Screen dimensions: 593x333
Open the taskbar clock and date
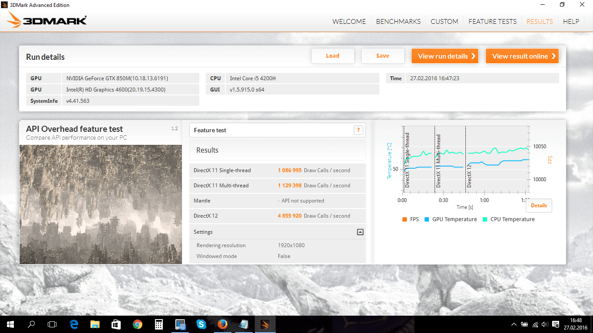pos(576,324)
